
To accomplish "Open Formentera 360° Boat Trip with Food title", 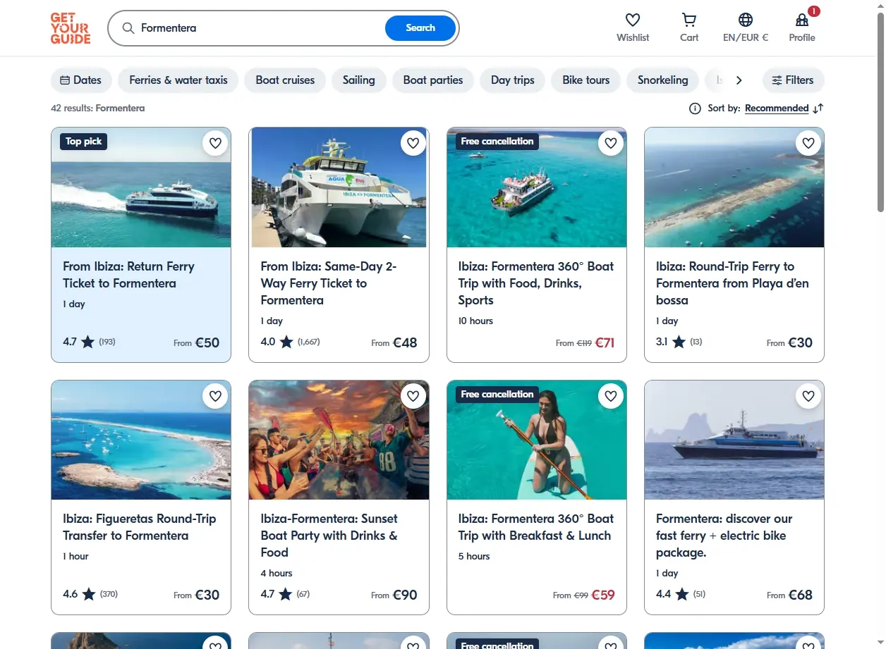I will point(536,283).
